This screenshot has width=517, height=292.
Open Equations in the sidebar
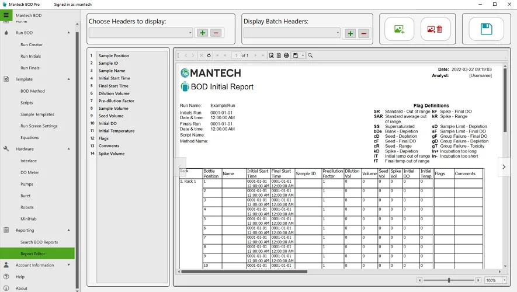(x=30, y=137)
